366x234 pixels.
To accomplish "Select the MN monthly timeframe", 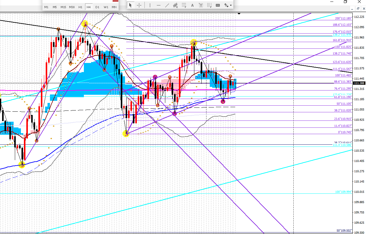I will 114,7.
